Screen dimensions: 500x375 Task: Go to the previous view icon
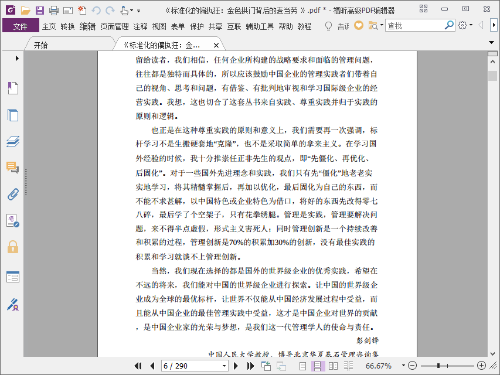click(x=266, y=366)
